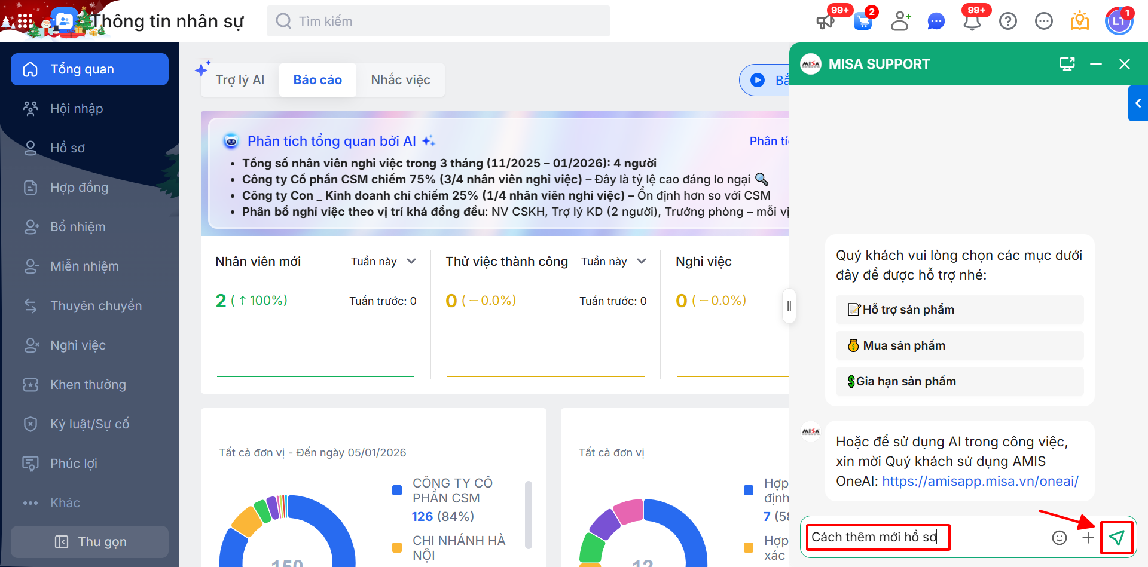Open Hồ sơ in sidebar
The height and width of the screenshot is (567, 1148).
(90, 148)
